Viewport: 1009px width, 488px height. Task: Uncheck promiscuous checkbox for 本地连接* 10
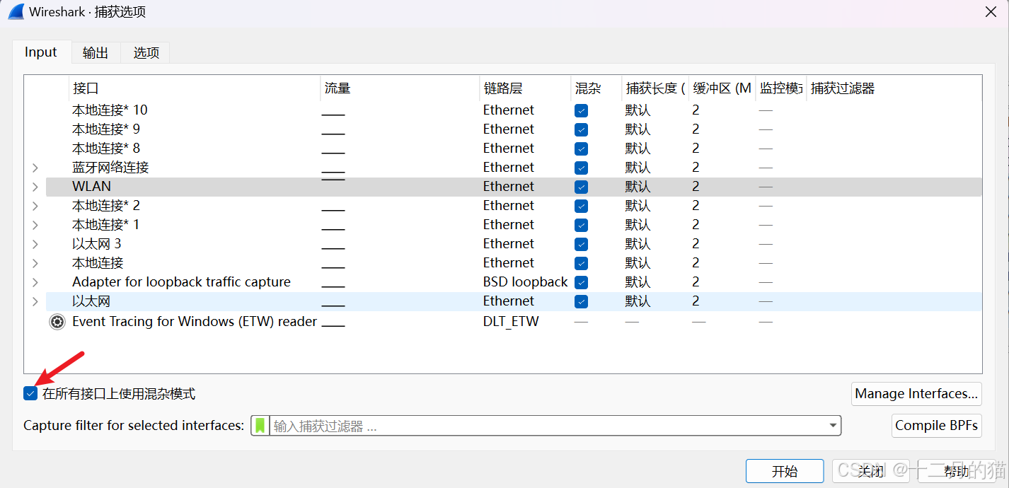pos(581,110)
